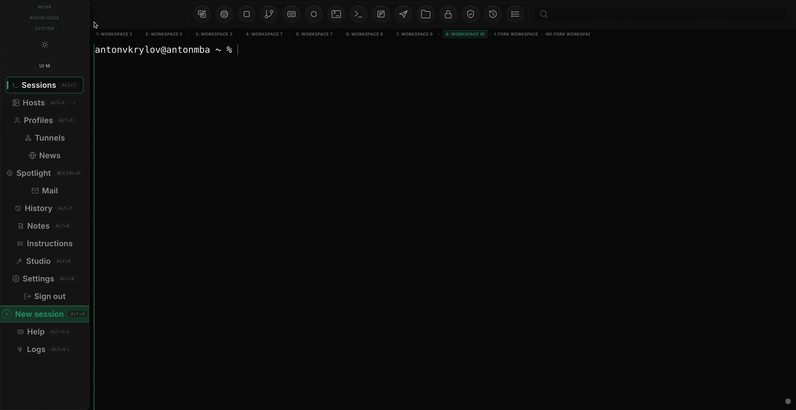796x410 pixels.
Task: Open Tunnels in the sidebar
Action: 45,138
